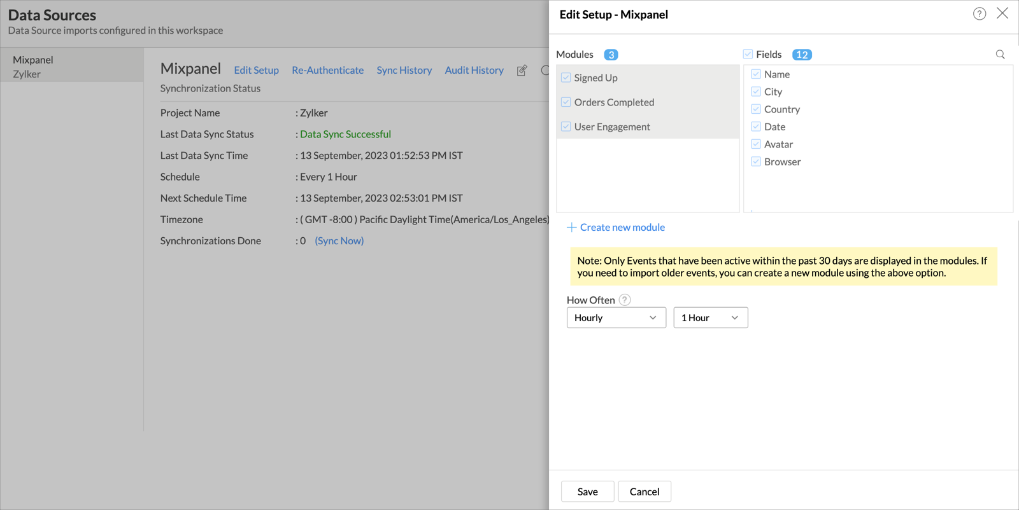Click the Data Sync Successful status text
Screen dimensions: 1019x510
click(x=345, y=134)
